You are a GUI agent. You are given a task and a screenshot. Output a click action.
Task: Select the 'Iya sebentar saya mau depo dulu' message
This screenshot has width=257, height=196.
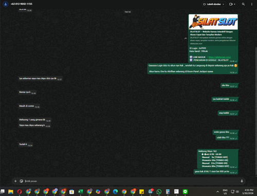click(40, 79)
